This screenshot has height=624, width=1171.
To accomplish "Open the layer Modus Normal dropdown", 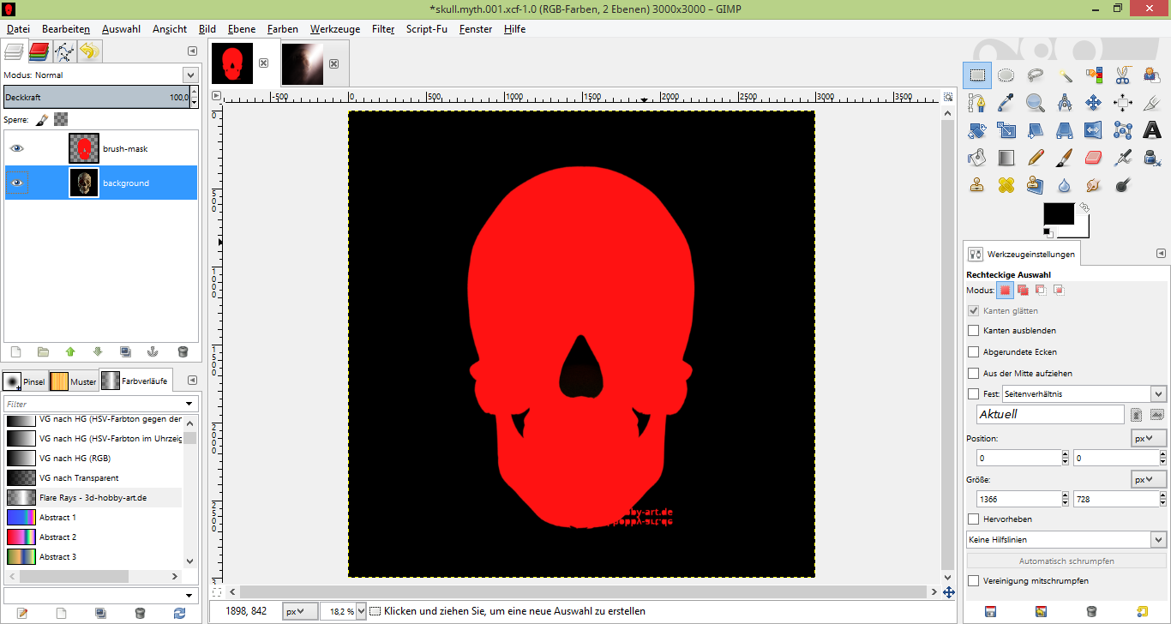I will pyautogui.click(x=99, y=75).
